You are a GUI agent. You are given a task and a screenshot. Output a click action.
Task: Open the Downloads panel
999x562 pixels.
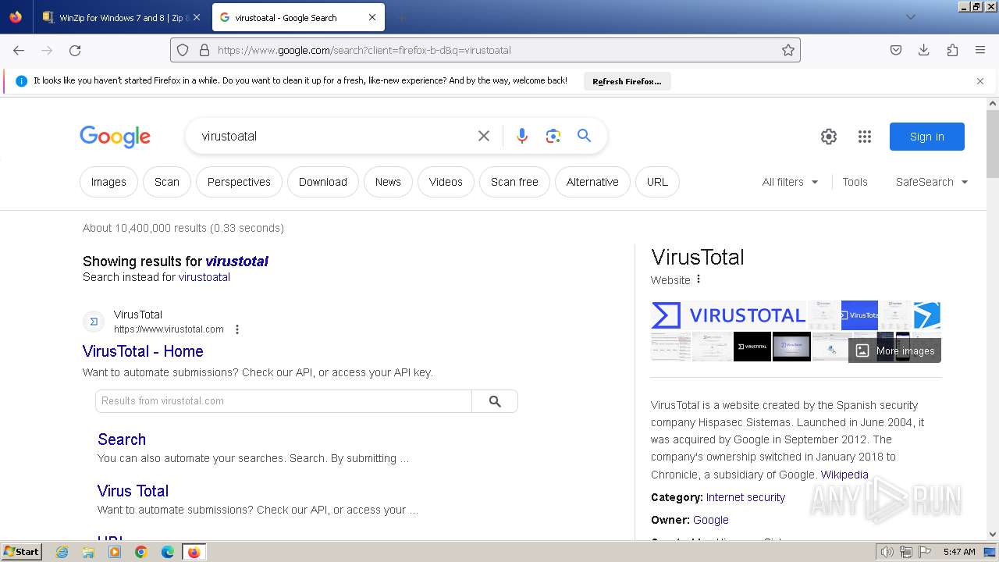coord(924,50)
